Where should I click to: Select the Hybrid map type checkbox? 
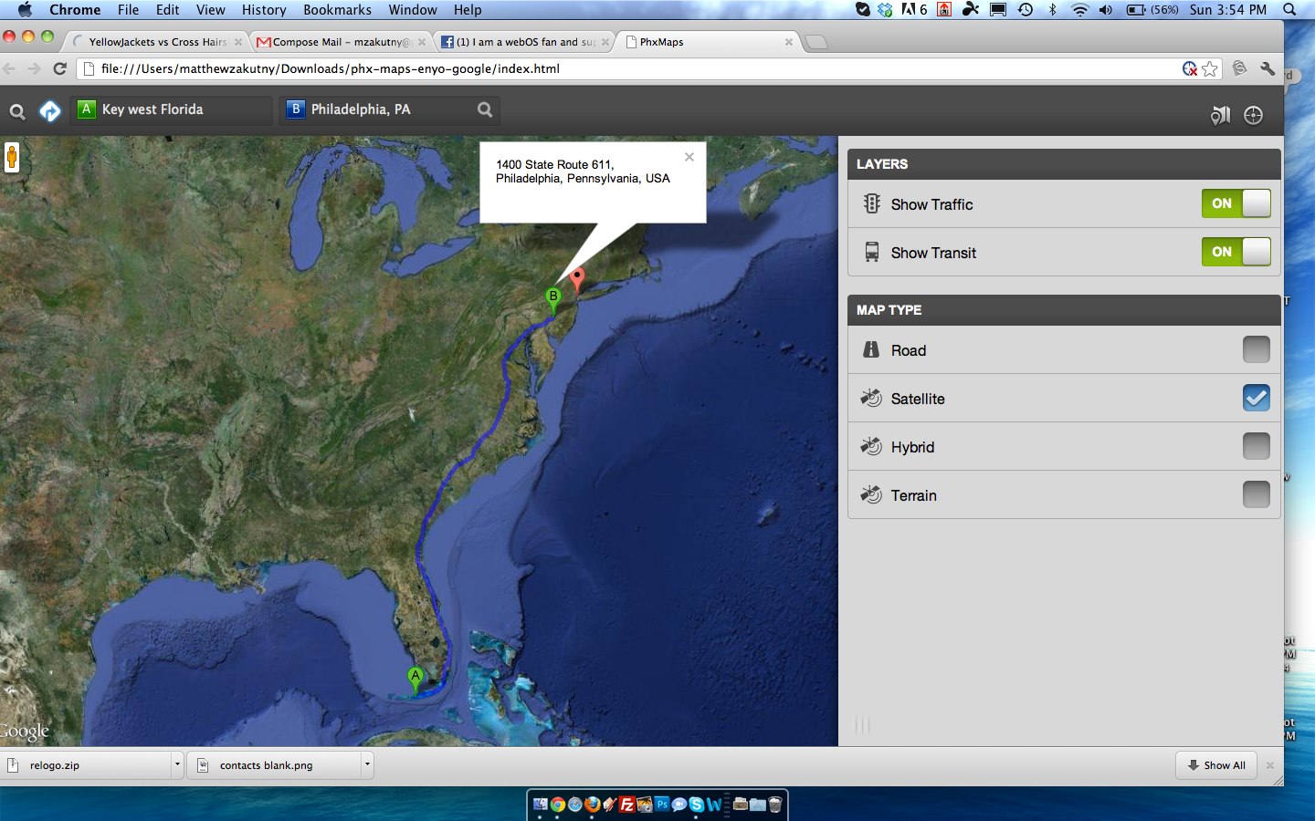(1256, 446)
